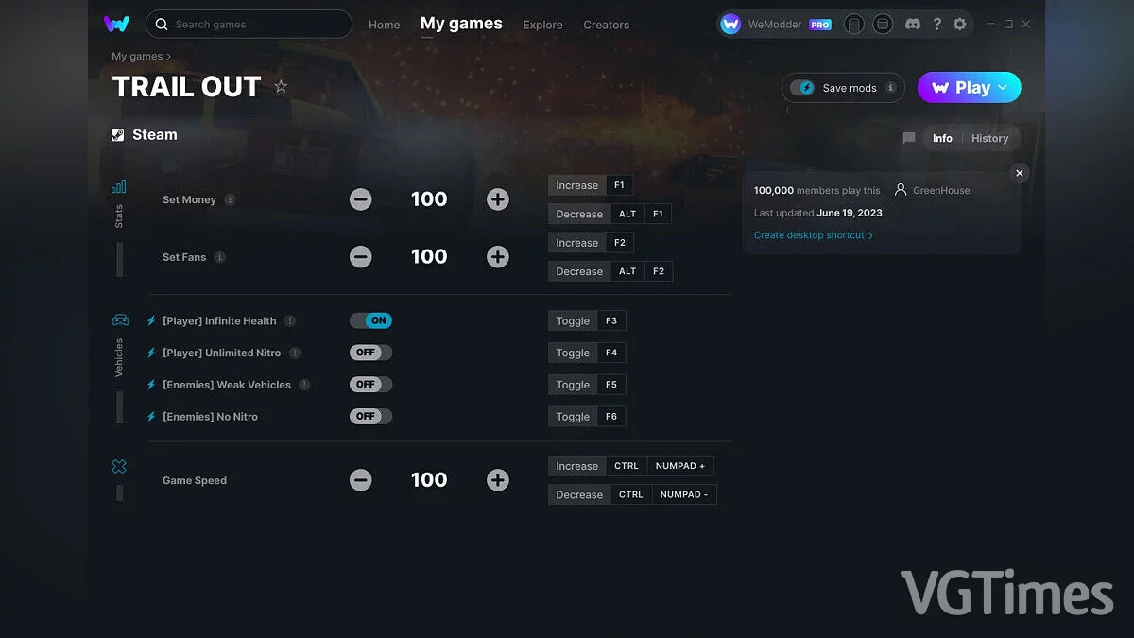Screen dimensions: 1134x638
Task: Go to the Explore tab
Action: pyautogui.click(x=542, y=25)
